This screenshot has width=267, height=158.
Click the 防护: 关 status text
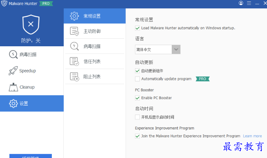(31, 40)
